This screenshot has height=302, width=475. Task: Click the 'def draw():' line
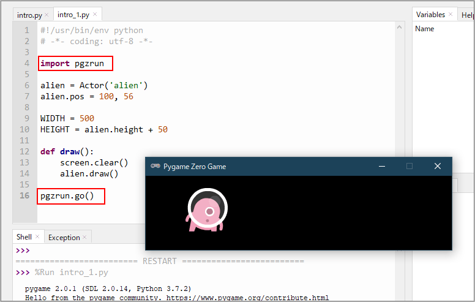coord(67,151)
